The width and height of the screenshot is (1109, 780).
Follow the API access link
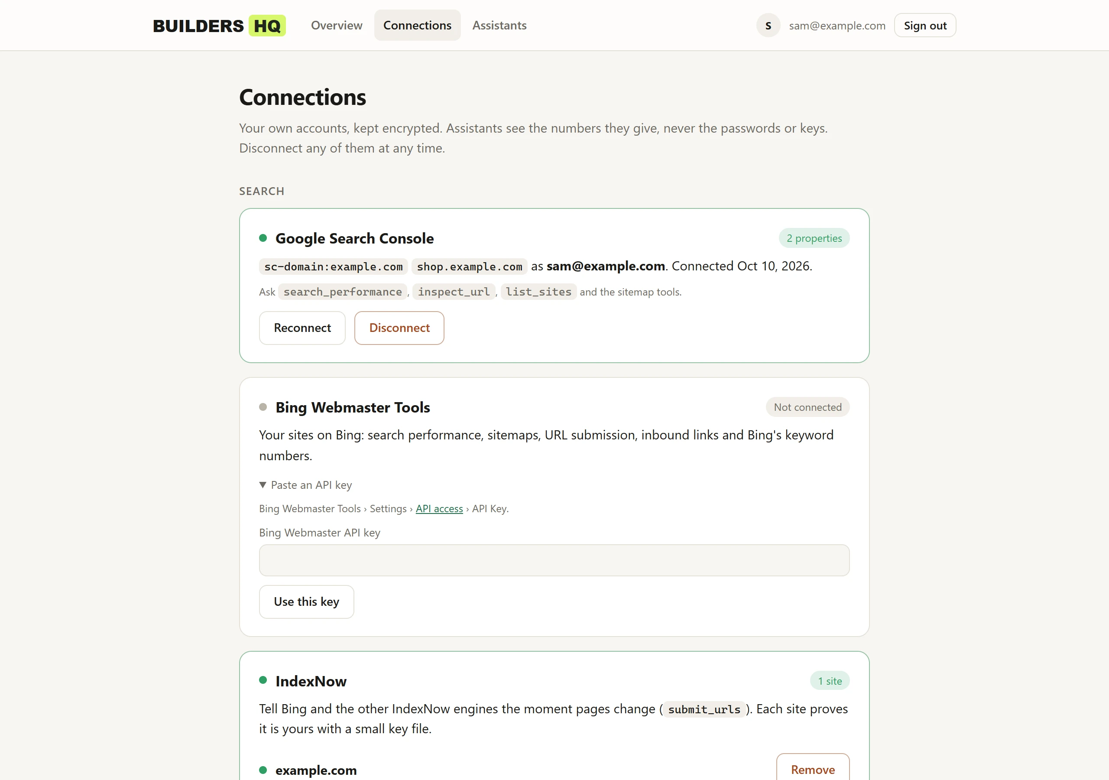point(439,508)
